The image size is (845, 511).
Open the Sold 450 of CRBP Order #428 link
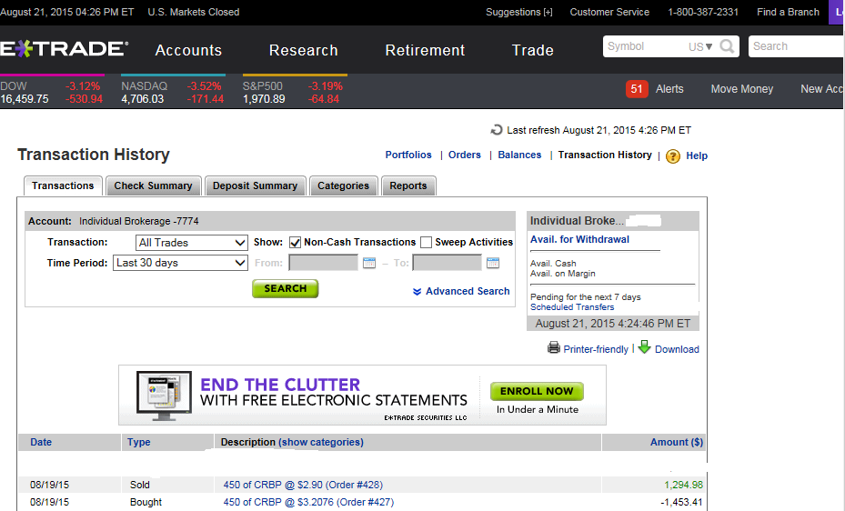click(304, 485)
